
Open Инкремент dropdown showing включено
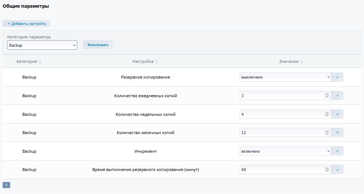click(285, 151)
